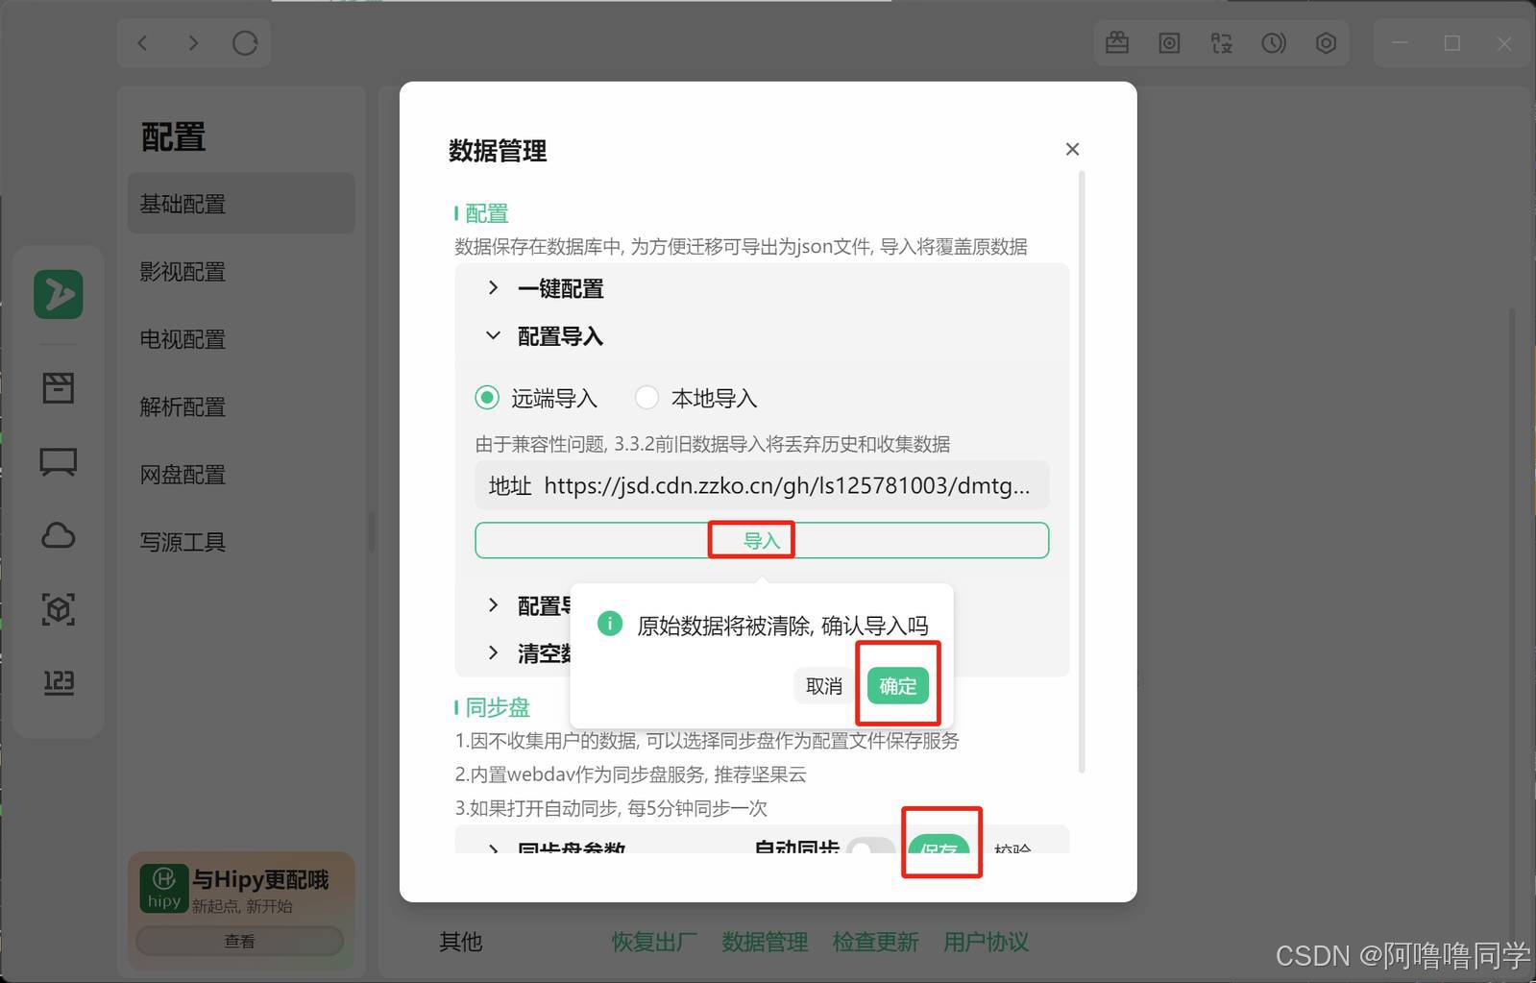Open the TV screen icon in sidebar

(x=59, y=462)
